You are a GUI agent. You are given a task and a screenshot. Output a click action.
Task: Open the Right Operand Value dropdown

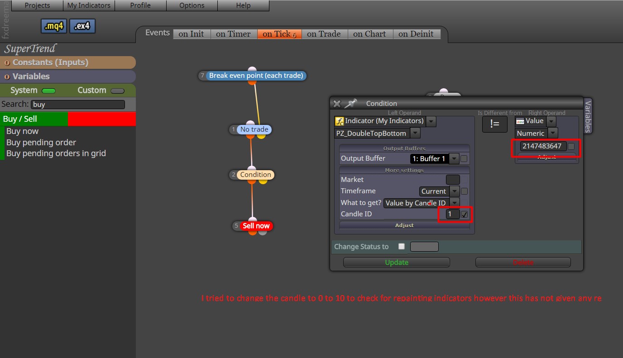tap(551, 121)
